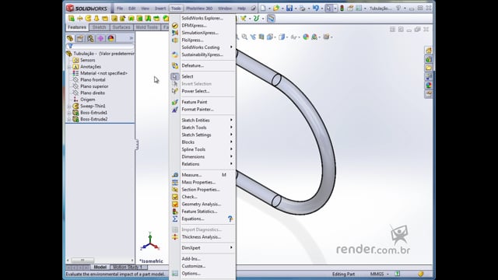Screen dimensions: 498x280
Task: Click the New document icon
Action: [x=263, y=9]
